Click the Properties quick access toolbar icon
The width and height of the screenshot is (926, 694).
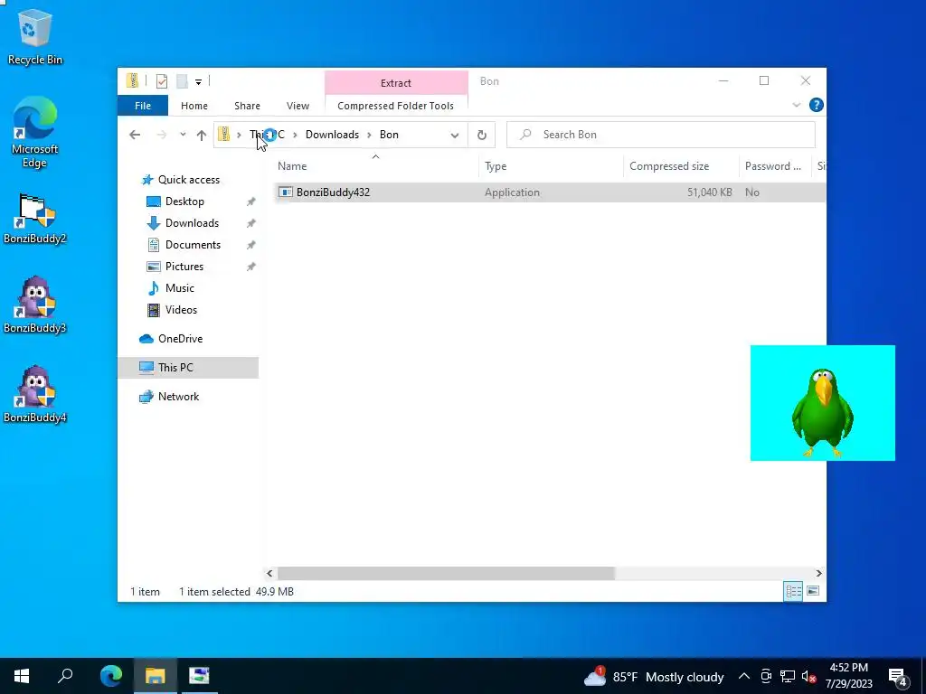click(162, 80)
